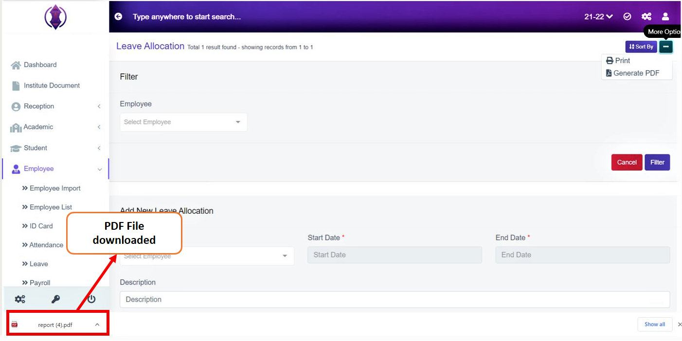Open the user profile icon in the top bar
Image resolution: width=682 pixels, height=341 pixels.
[665, 17]
